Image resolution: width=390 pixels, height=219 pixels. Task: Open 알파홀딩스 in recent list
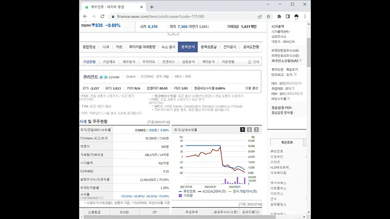pos(278,204)
